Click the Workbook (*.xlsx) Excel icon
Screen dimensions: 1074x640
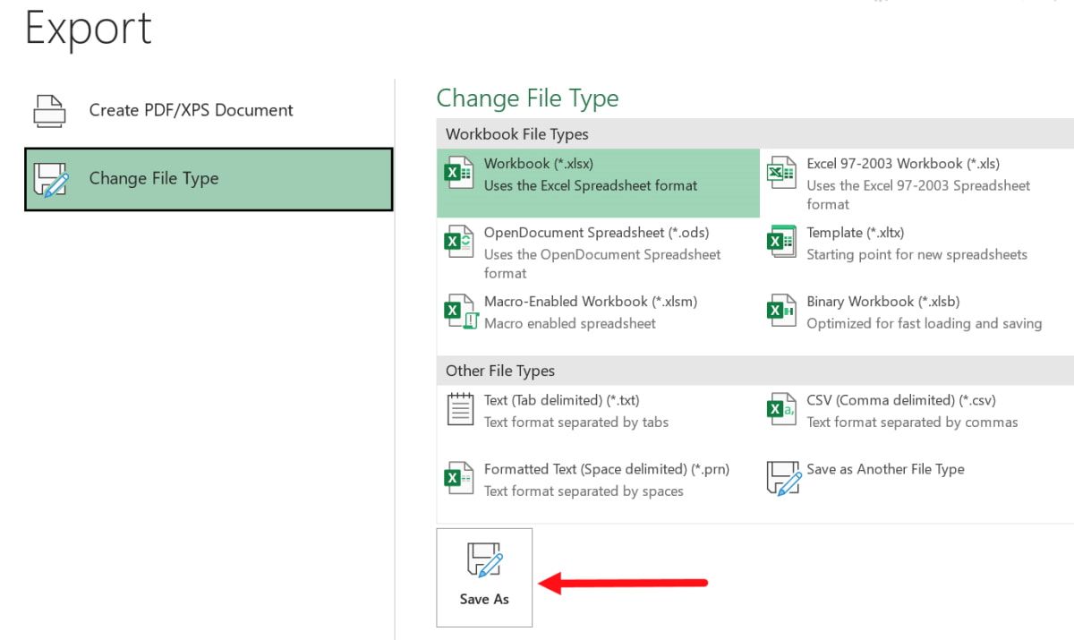459,173
